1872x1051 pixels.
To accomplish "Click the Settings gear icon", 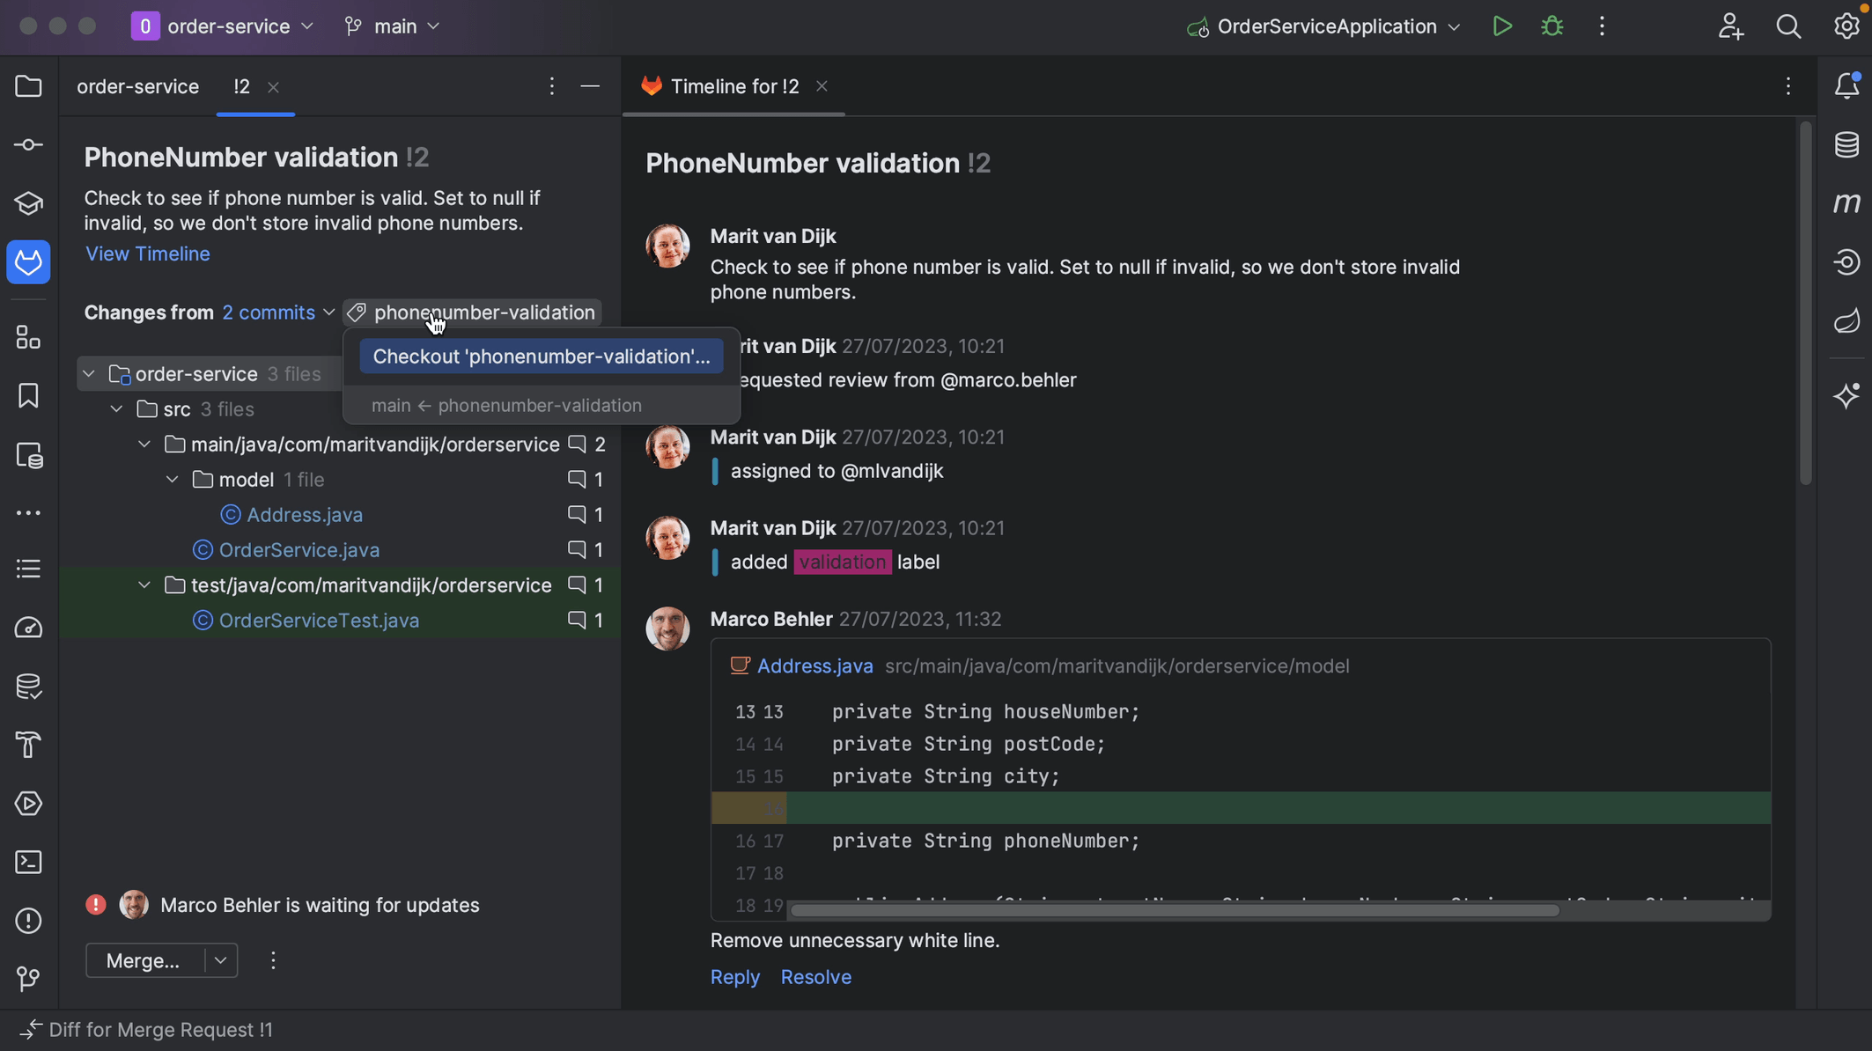I will [x=1847, y=27].
